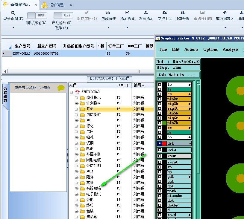
Task: Open the Analysis menu in Graphic Editor
Action: [x=231, y=49]
